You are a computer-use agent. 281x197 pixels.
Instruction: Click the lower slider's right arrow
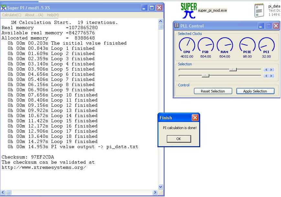tap(271, 76)
